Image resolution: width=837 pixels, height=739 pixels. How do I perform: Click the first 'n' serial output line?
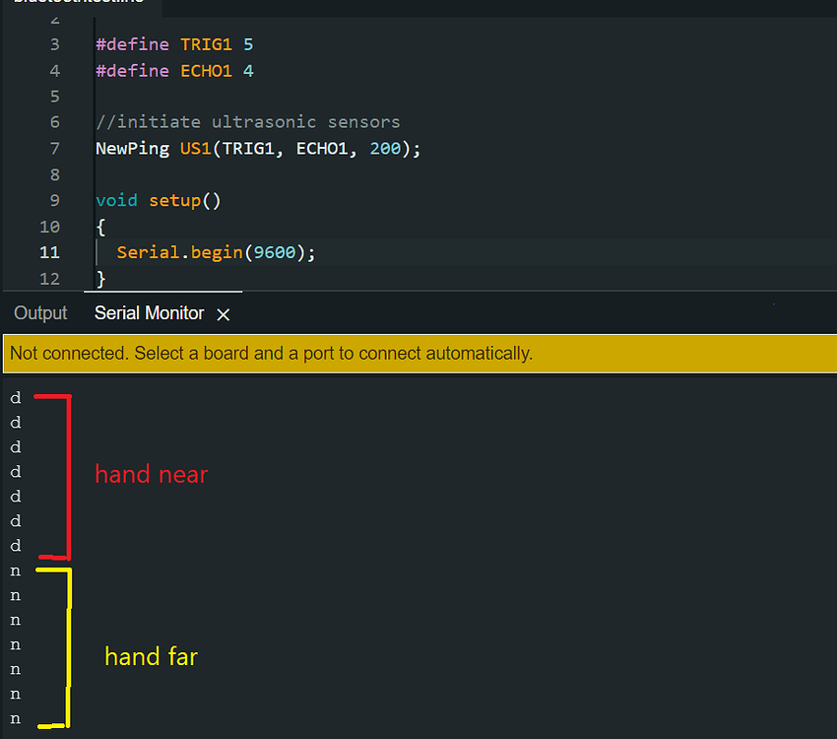coord(16,571)
